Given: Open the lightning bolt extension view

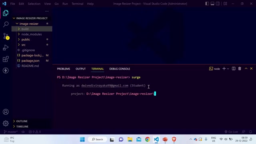Looking at the screenshot, I should pyautogui.click(x=6, y=70).
